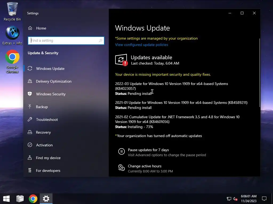This screenshot has height=204, width=273.
Task: Click the Activation checkmark circle icon
Action: click(30, 145)
